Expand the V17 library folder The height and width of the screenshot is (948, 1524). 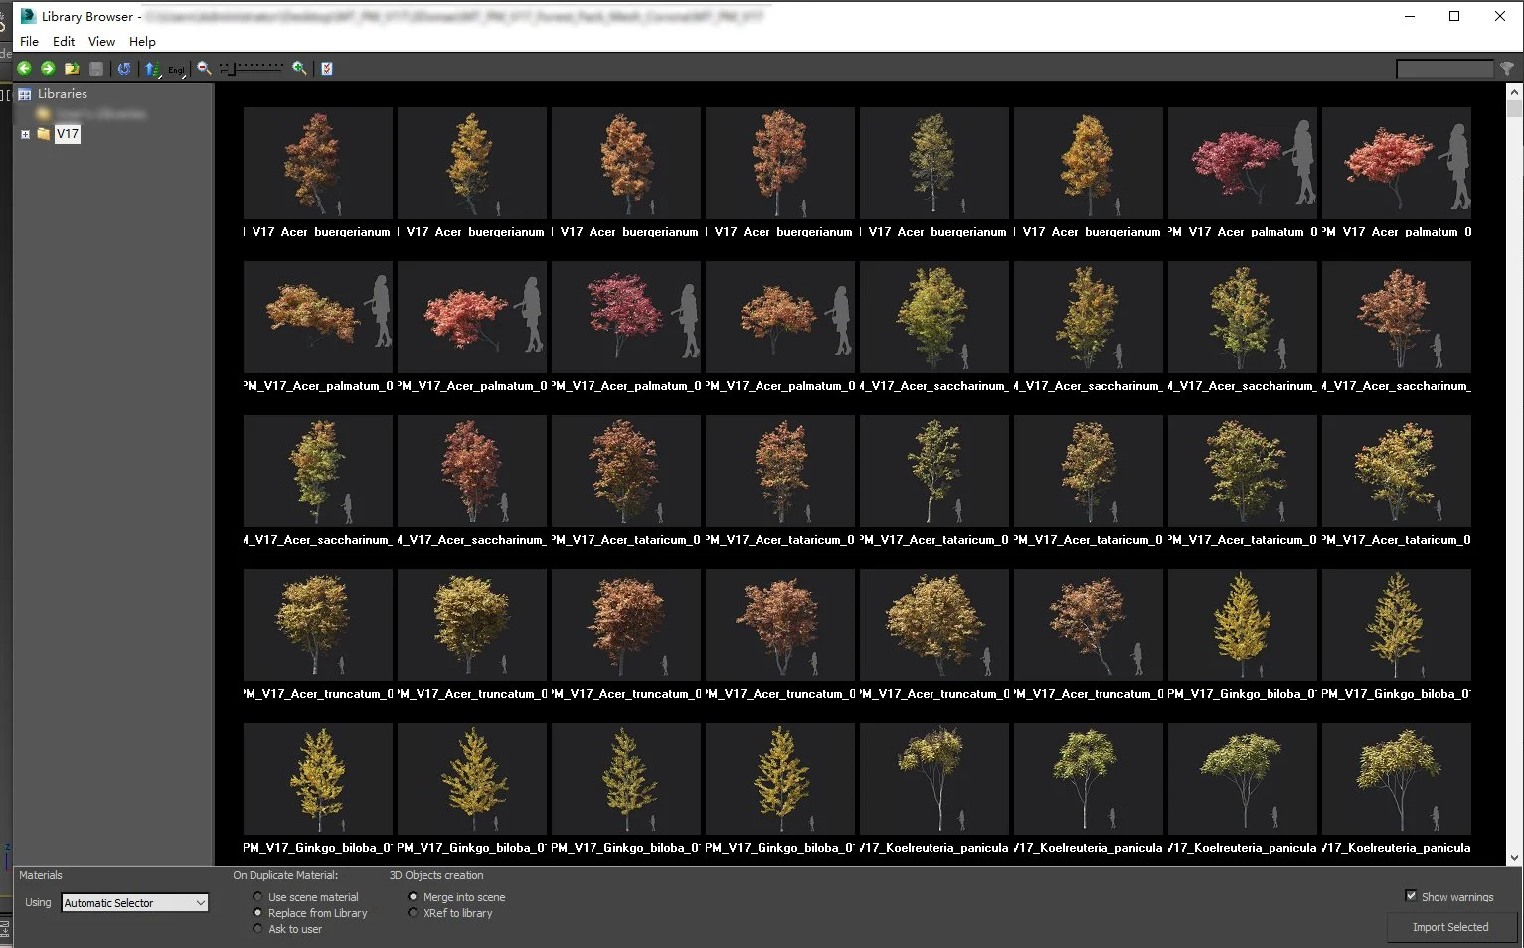click(25, 134)
